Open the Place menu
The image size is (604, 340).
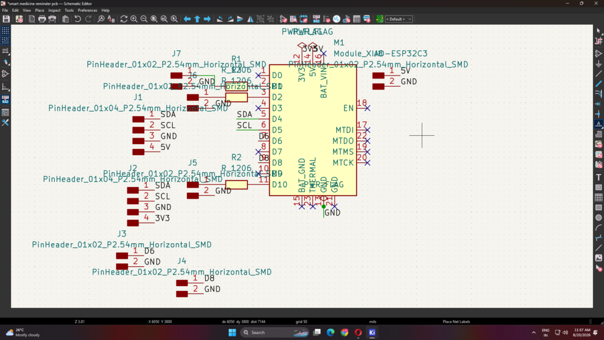point(40,11)
